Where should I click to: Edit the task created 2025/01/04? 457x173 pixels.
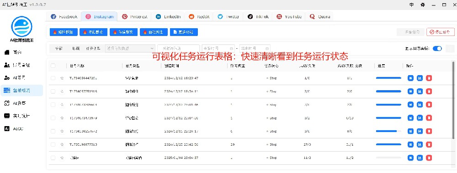pyautogui.click(x=410, y=158)
